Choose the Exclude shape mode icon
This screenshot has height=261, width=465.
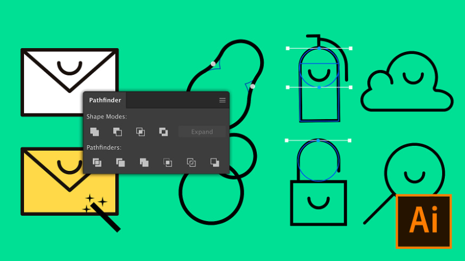163,132
